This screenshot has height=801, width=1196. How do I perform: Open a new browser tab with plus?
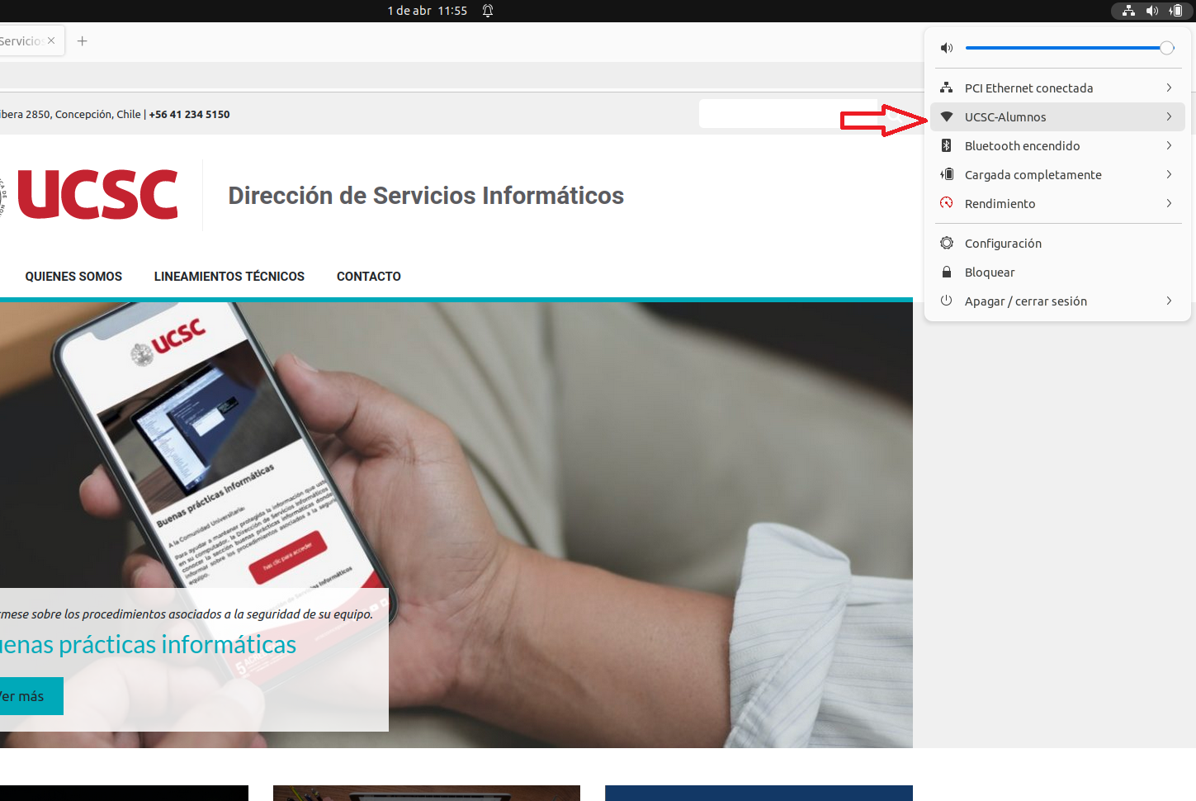(83, 40)
